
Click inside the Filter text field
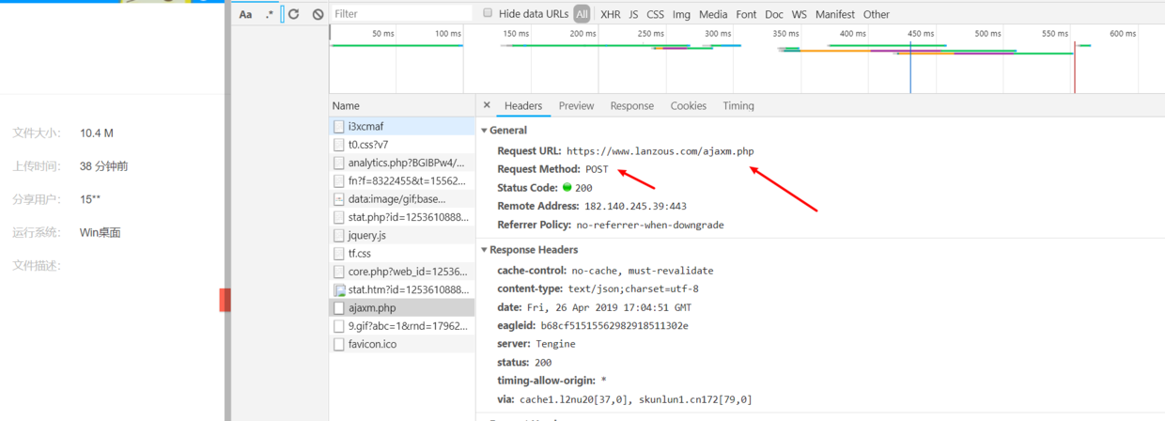(x=401, y=14)
